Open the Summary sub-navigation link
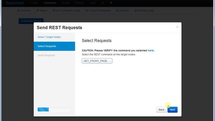This screenshot has width=215, height=121. pos(24,10)
